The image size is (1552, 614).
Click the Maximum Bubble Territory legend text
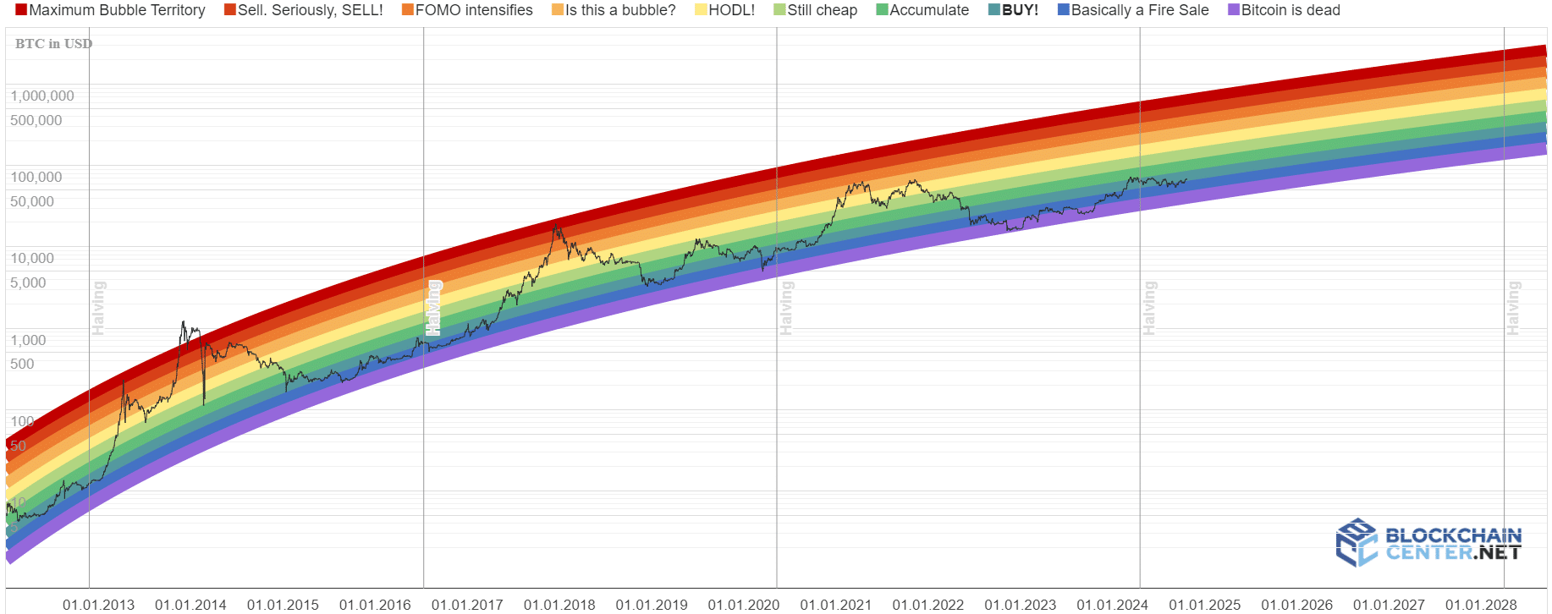[118, 10]
